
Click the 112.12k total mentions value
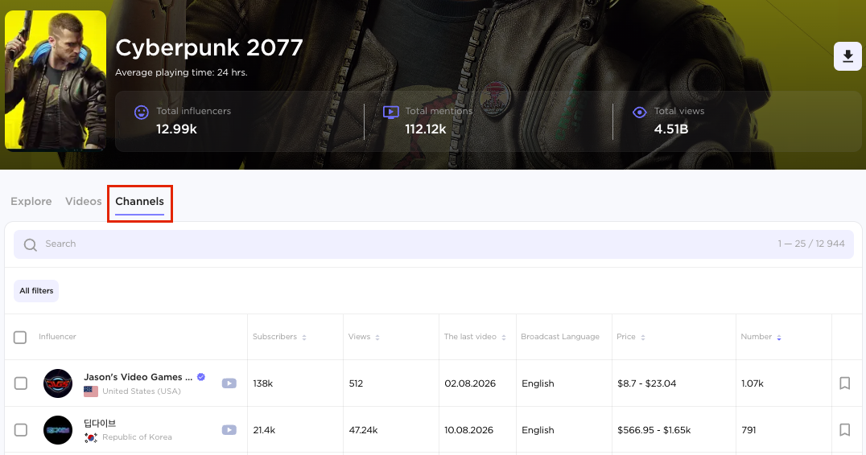point(425,129)
